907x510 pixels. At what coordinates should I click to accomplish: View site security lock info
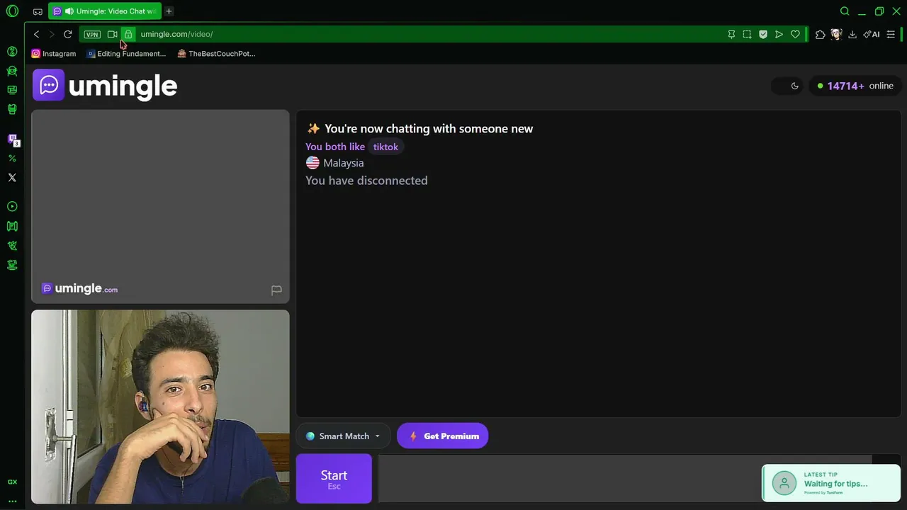point(128,34)
